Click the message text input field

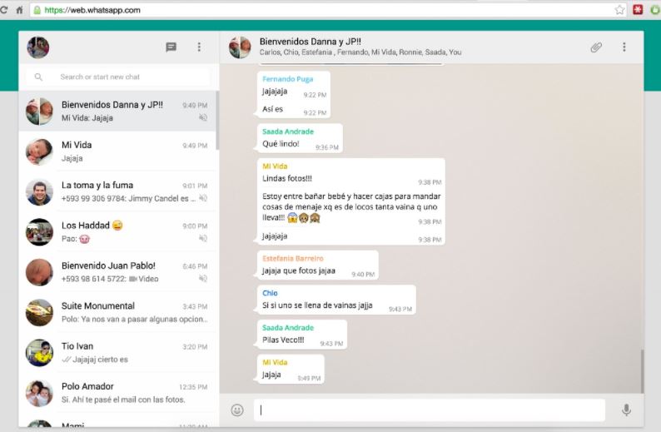429,410
